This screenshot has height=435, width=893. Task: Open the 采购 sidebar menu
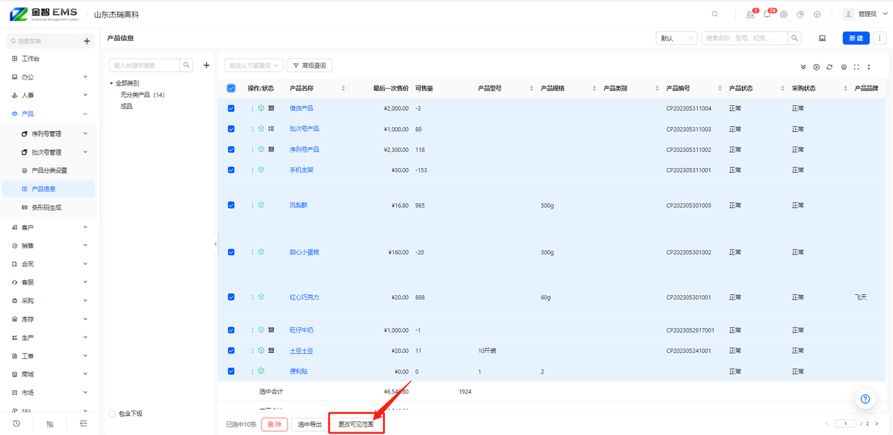point(48,300)
